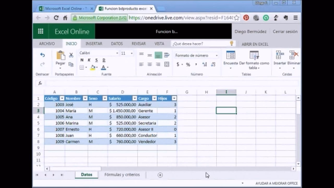Copy the selected cells
Viewport: 334px width, 188px height.
pyautogui.click(x=71, y=64)
